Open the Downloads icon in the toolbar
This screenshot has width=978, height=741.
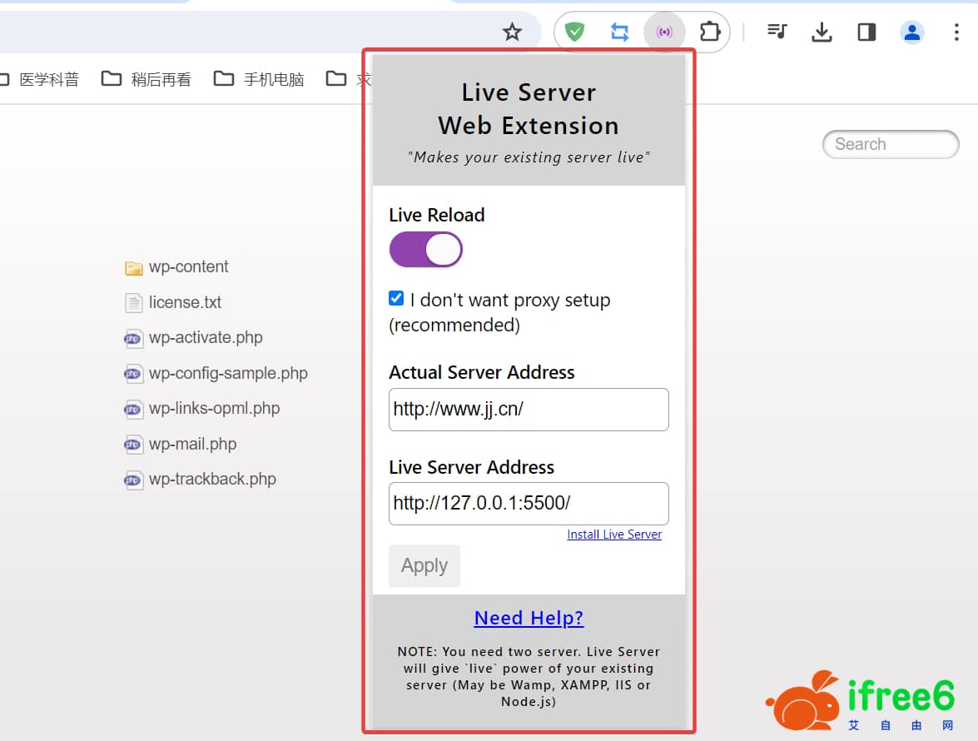pos(822,32)
